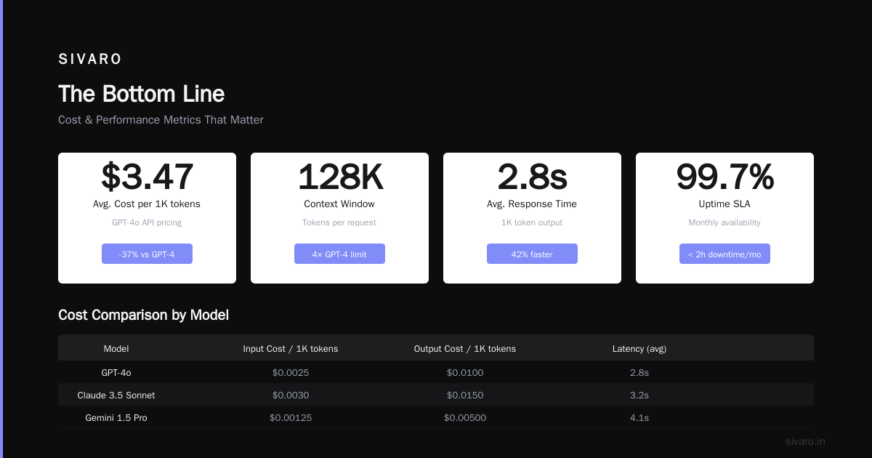This screenshot has height=458, width=872.
Task: Select the 99.7% Uptime SLA card
Action: 724,218
